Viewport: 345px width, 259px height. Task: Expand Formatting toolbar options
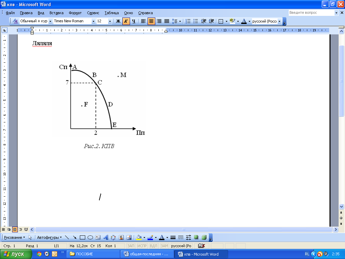[x=284, y=21]
